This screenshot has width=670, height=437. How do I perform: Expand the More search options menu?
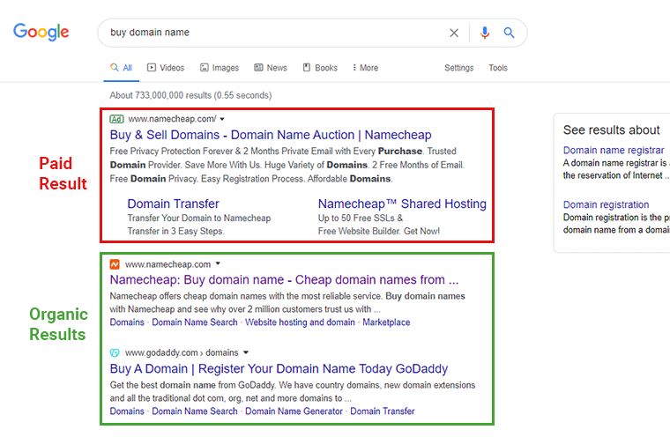365,68
